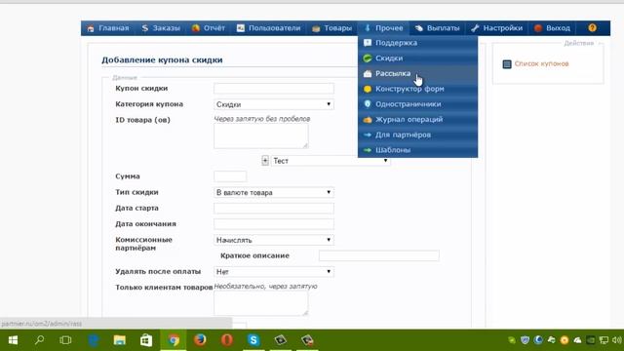Open the Выплаты menu item
Viewport: 624px width, 351px height.
point(437,28)
